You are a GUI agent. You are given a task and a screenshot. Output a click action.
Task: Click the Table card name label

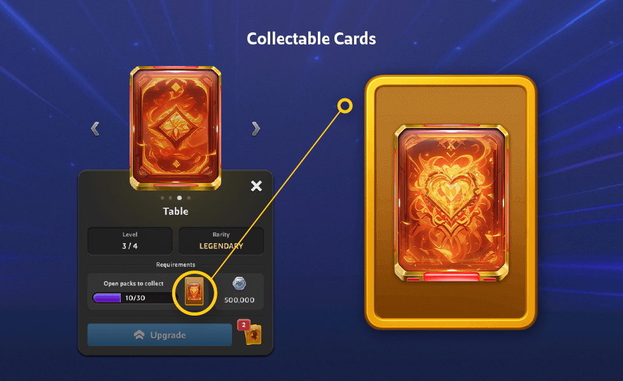[x=175, y=211]
